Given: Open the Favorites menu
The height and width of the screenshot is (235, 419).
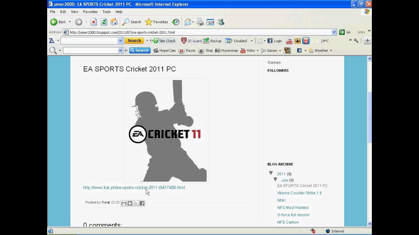Looking at the screenshot, I should point(90,12).
